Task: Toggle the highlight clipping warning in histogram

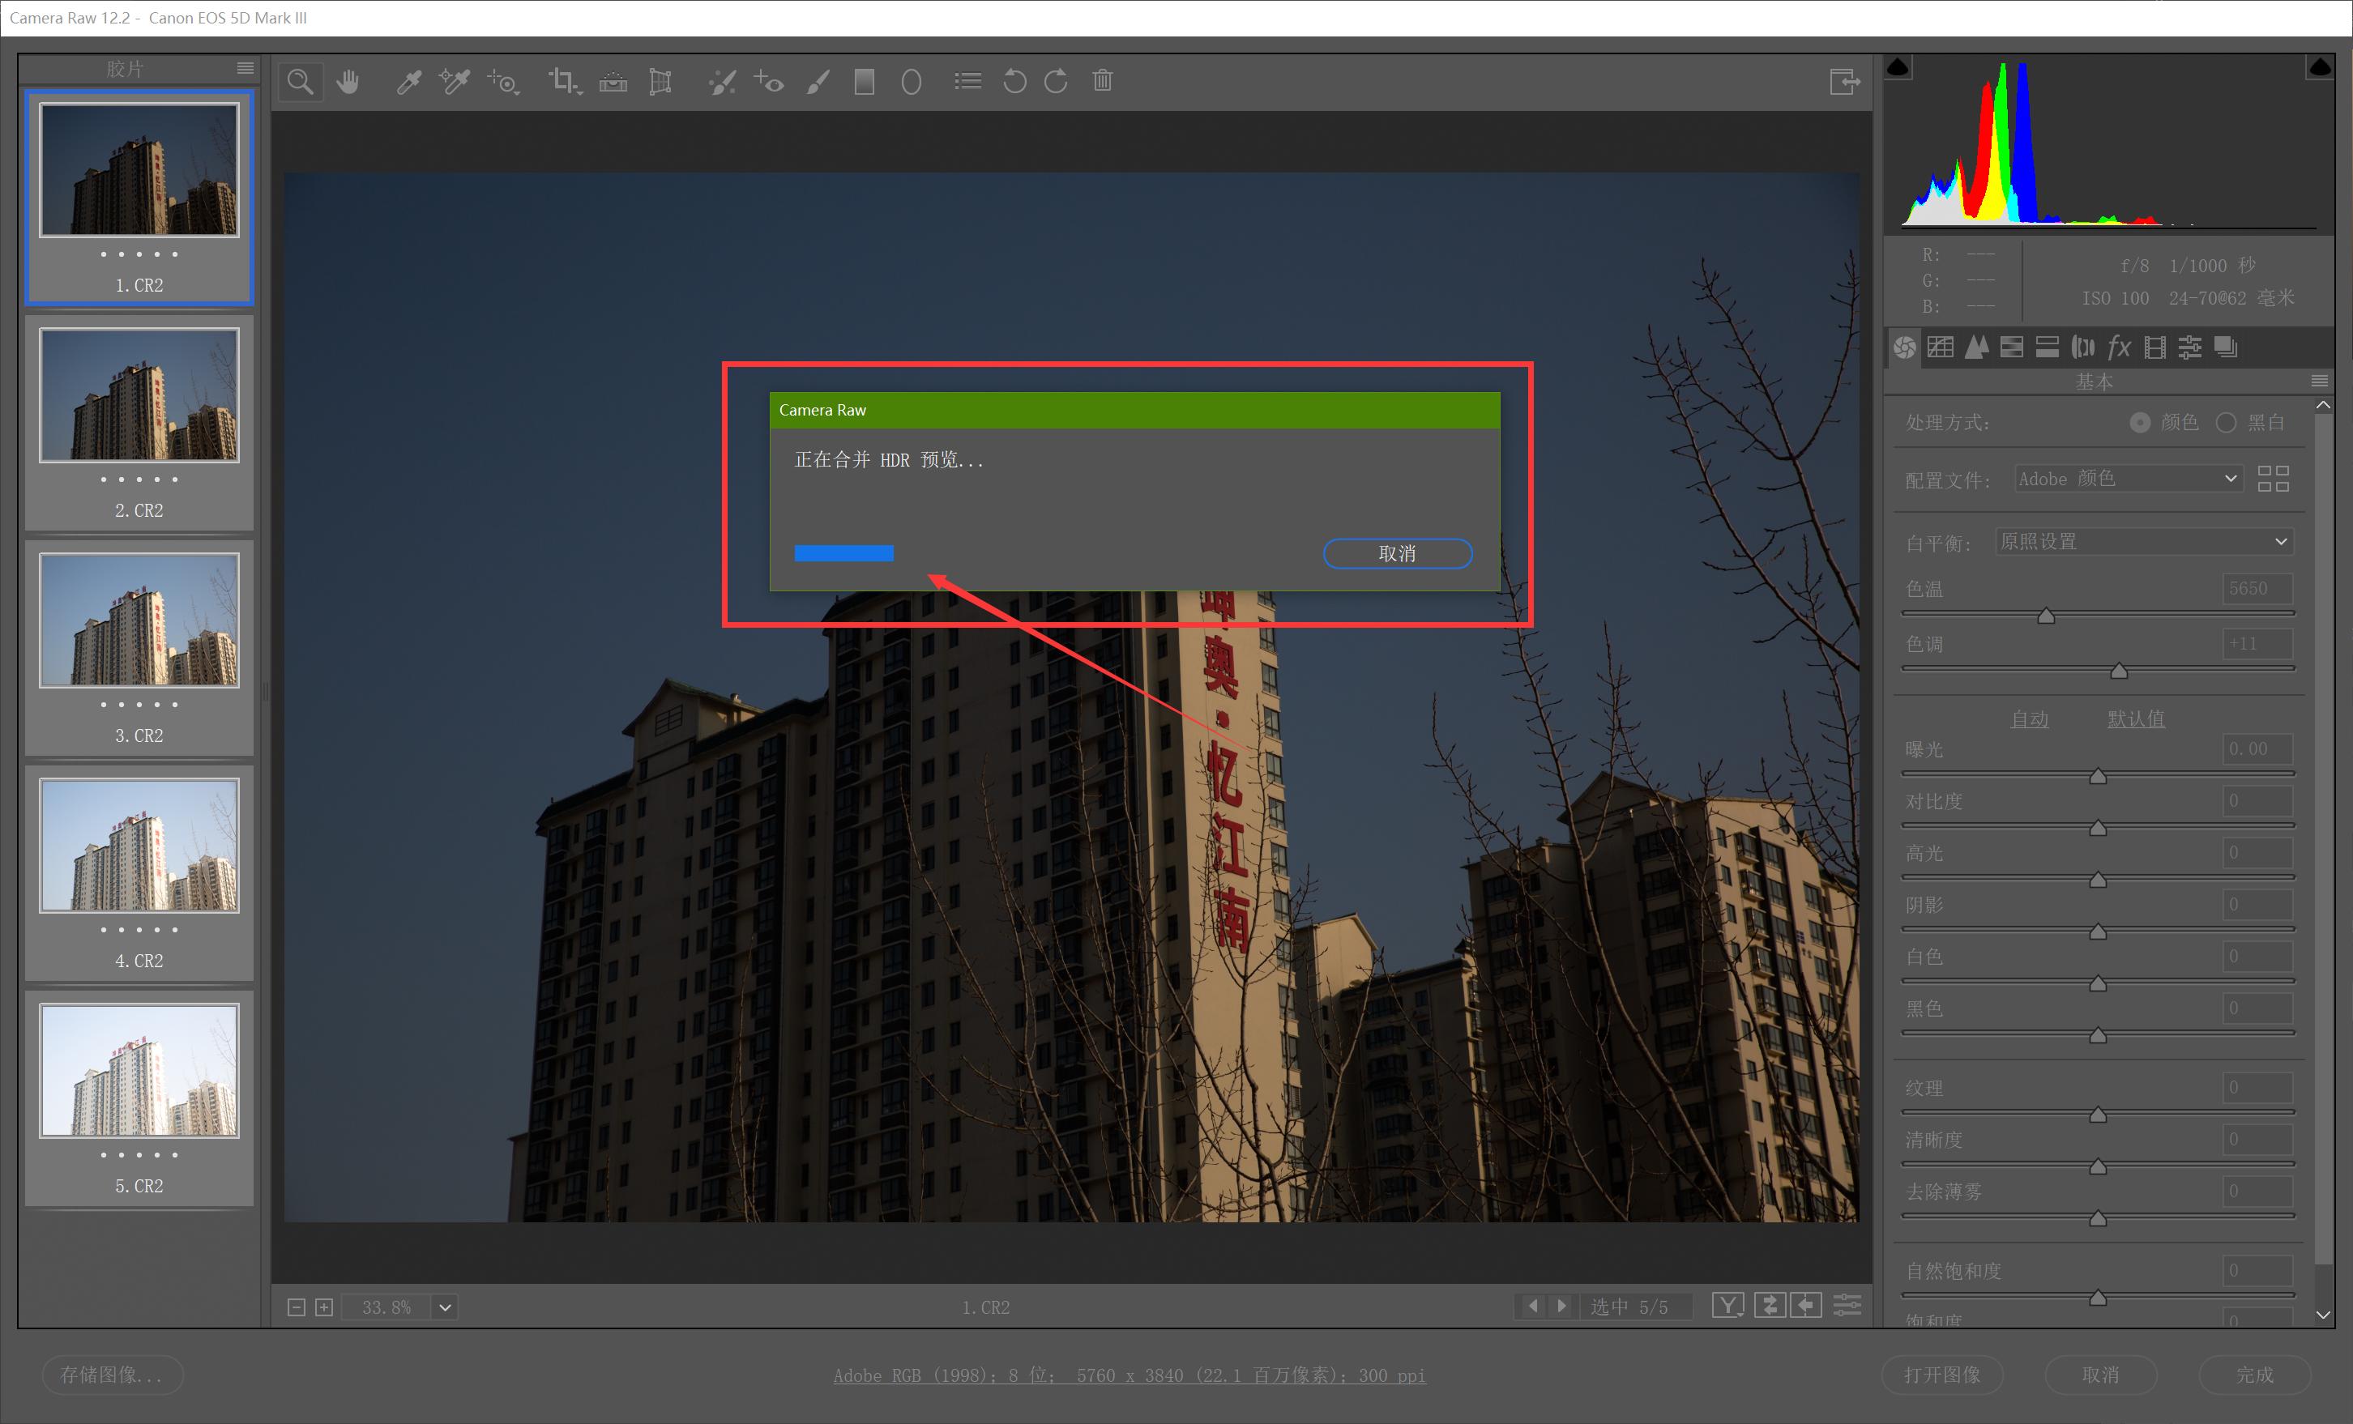Action: 2321,66
